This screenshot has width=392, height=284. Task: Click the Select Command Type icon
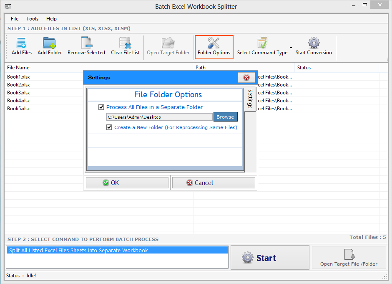pyautogui.click(x=262, y=43)
